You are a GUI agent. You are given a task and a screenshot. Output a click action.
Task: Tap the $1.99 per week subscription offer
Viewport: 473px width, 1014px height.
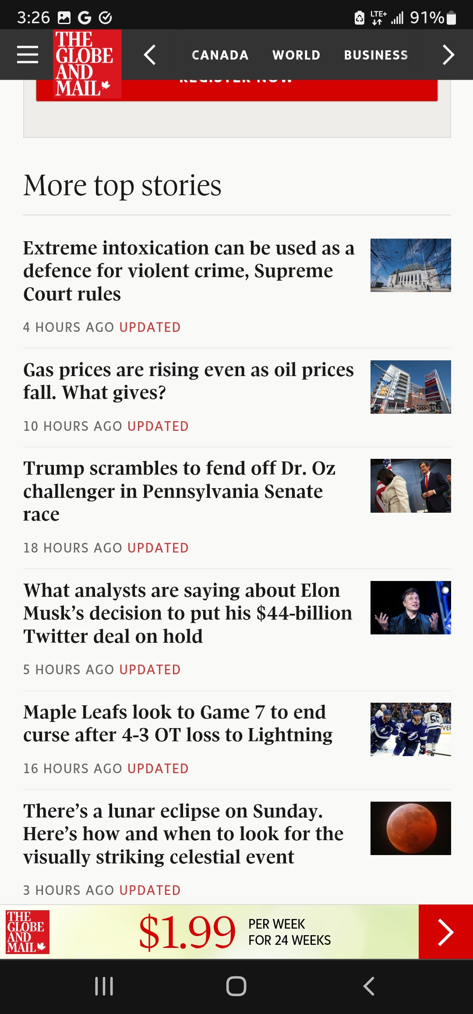[234, 932]
